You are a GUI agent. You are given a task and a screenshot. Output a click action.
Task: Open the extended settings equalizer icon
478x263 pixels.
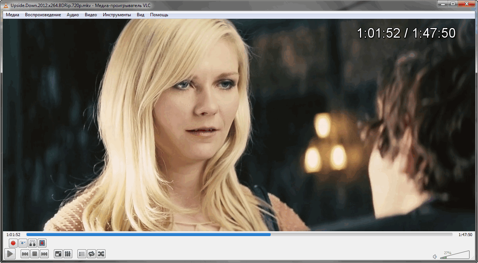pyautogui.click(x=68, y=254)
